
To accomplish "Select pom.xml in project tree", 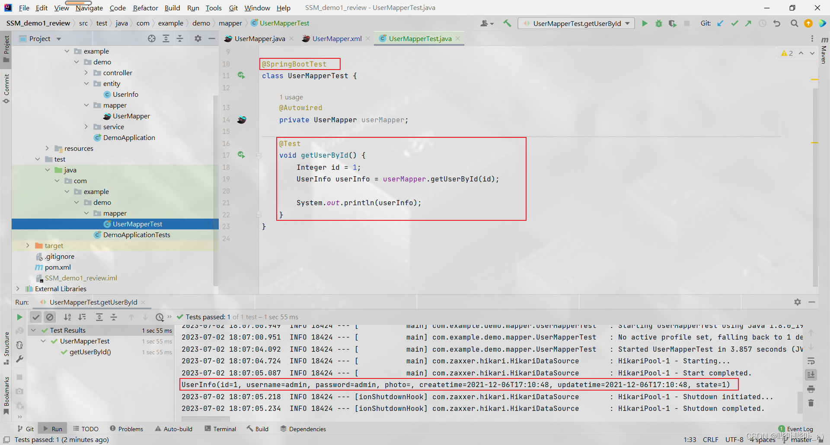I will 57,267.
